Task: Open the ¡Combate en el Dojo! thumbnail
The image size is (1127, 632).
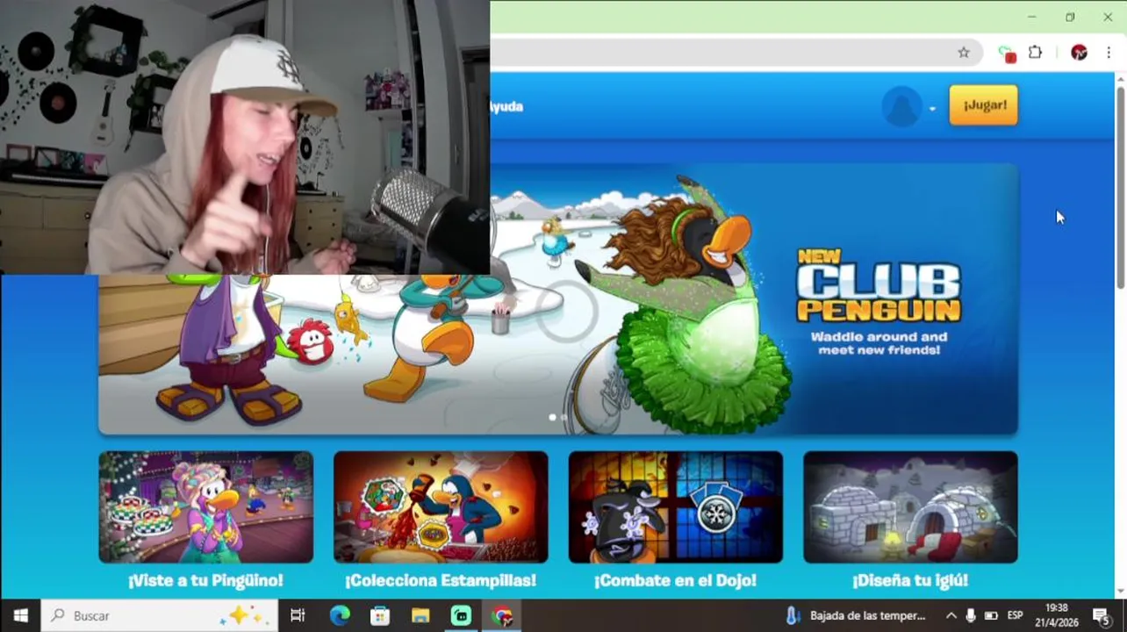Action: coord(676,507)
